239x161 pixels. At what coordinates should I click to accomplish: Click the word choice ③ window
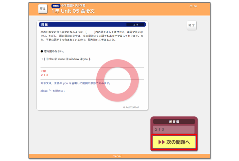click(x=72, y=59)
